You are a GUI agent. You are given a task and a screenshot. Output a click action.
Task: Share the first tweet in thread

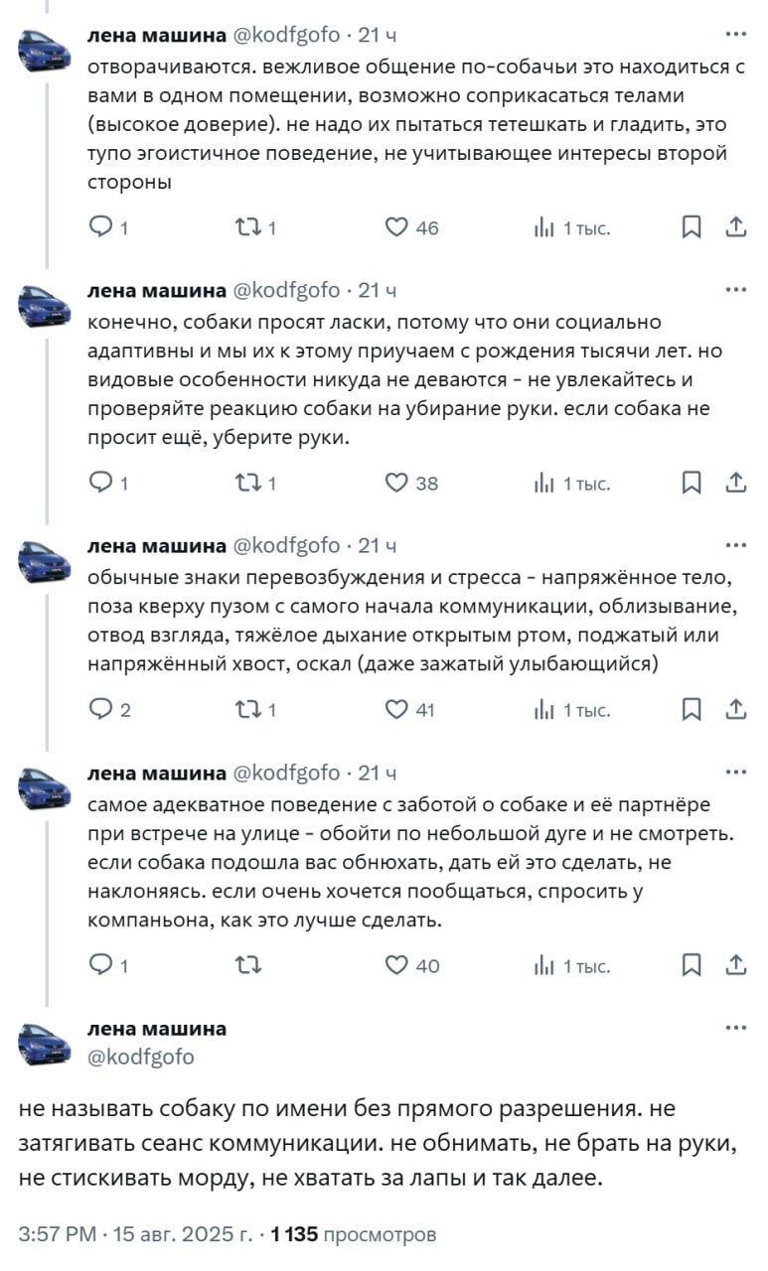point(735,227)
